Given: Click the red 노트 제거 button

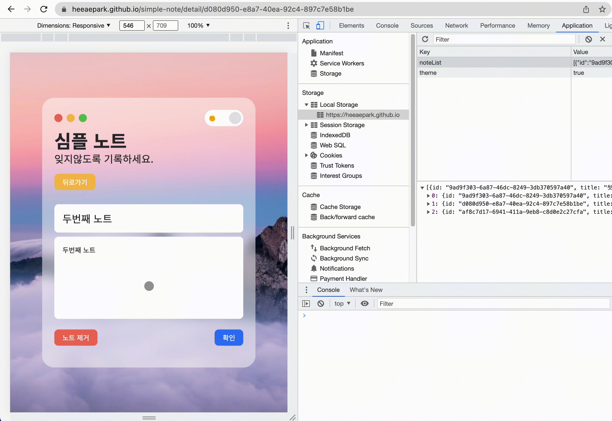Looking at the screenshot, I should coord(76,337).
